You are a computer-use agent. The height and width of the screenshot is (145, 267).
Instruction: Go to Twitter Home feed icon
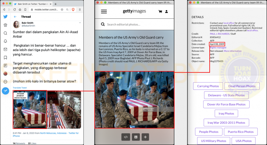(x=6, y=25)
